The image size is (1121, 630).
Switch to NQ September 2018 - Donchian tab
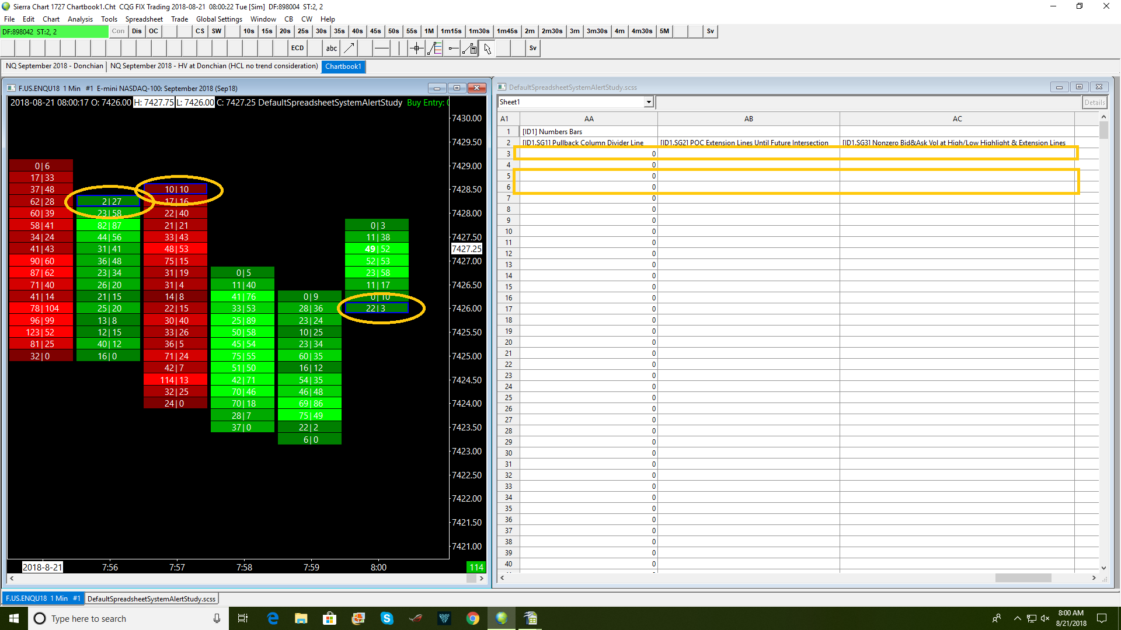point(54,66)
